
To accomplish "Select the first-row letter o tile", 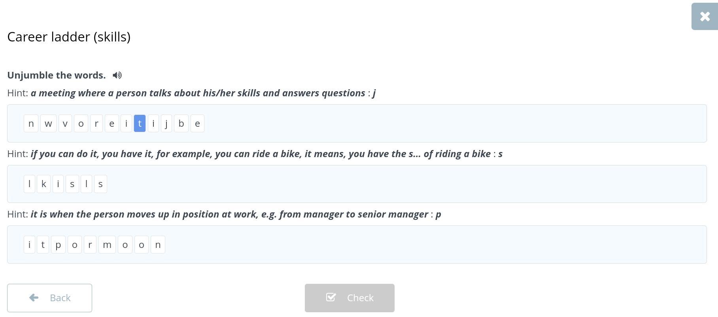I will click(x=81, y=124).
